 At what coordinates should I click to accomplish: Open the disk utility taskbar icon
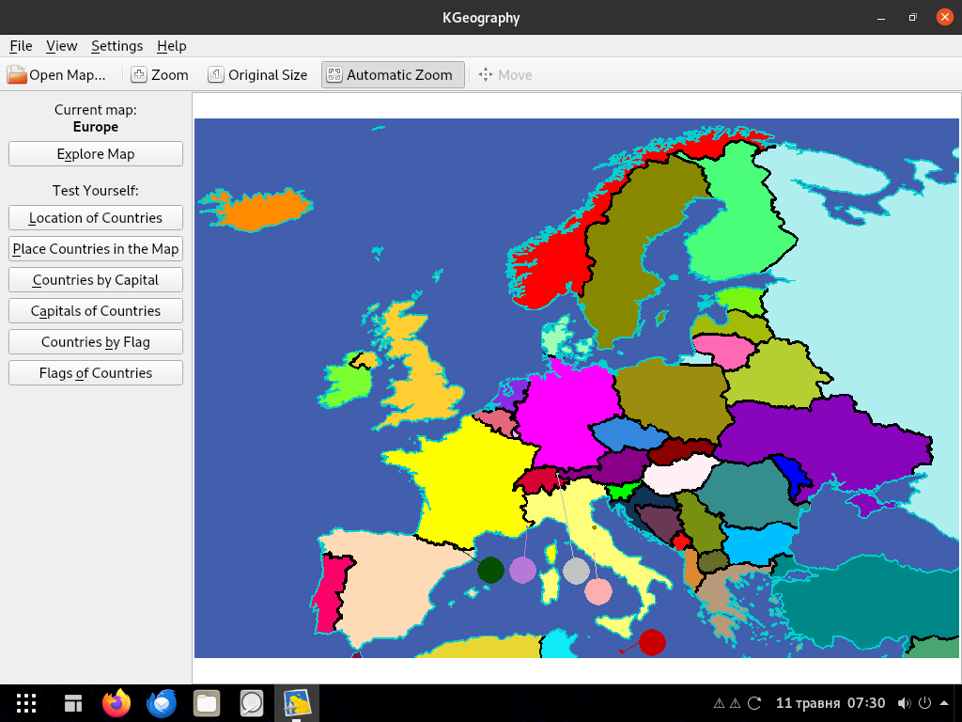252,703
